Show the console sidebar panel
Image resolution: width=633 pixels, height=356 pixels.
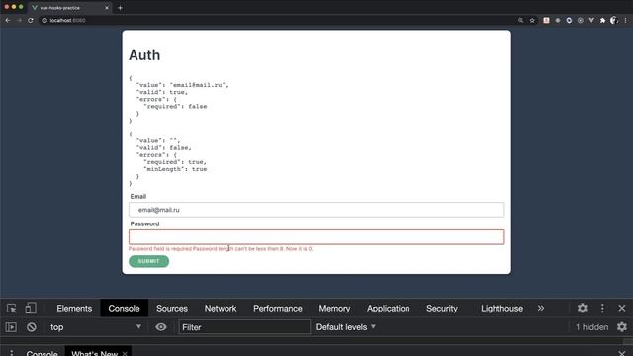11,327
